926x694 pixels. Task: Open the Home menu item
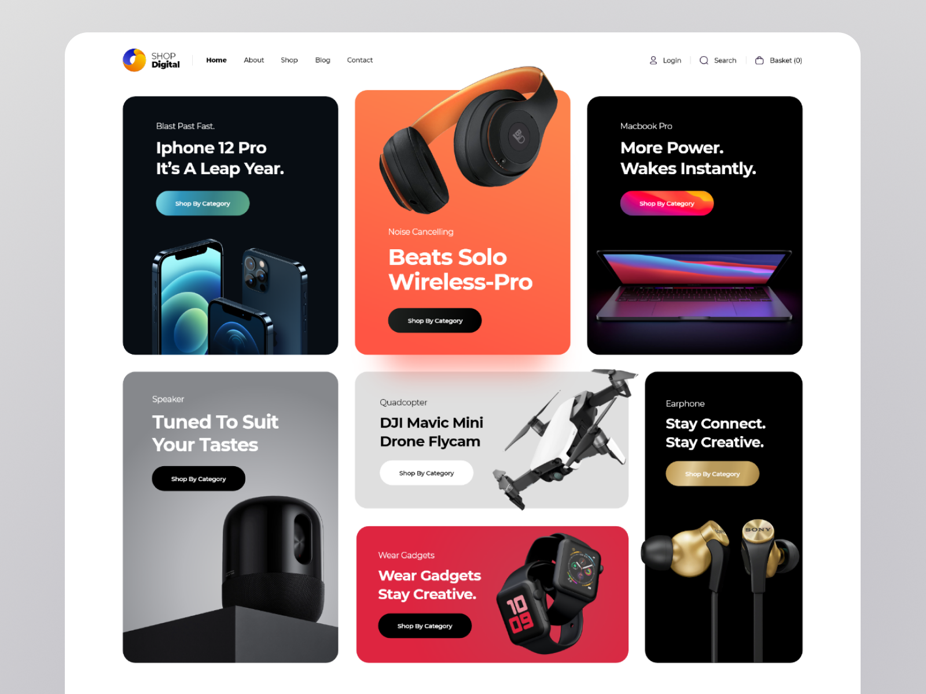tap(216, 60)
